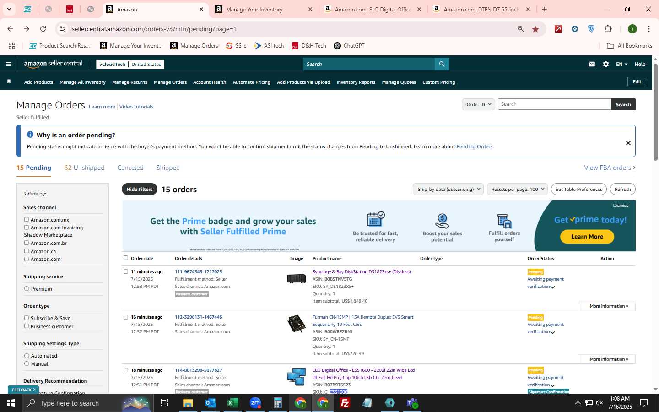This screenshot has height=412, width=659.
Task: Check Amazon.com Invoicing Shadow Marketplace
Action: pyautogui.click(x=27, y=228)
